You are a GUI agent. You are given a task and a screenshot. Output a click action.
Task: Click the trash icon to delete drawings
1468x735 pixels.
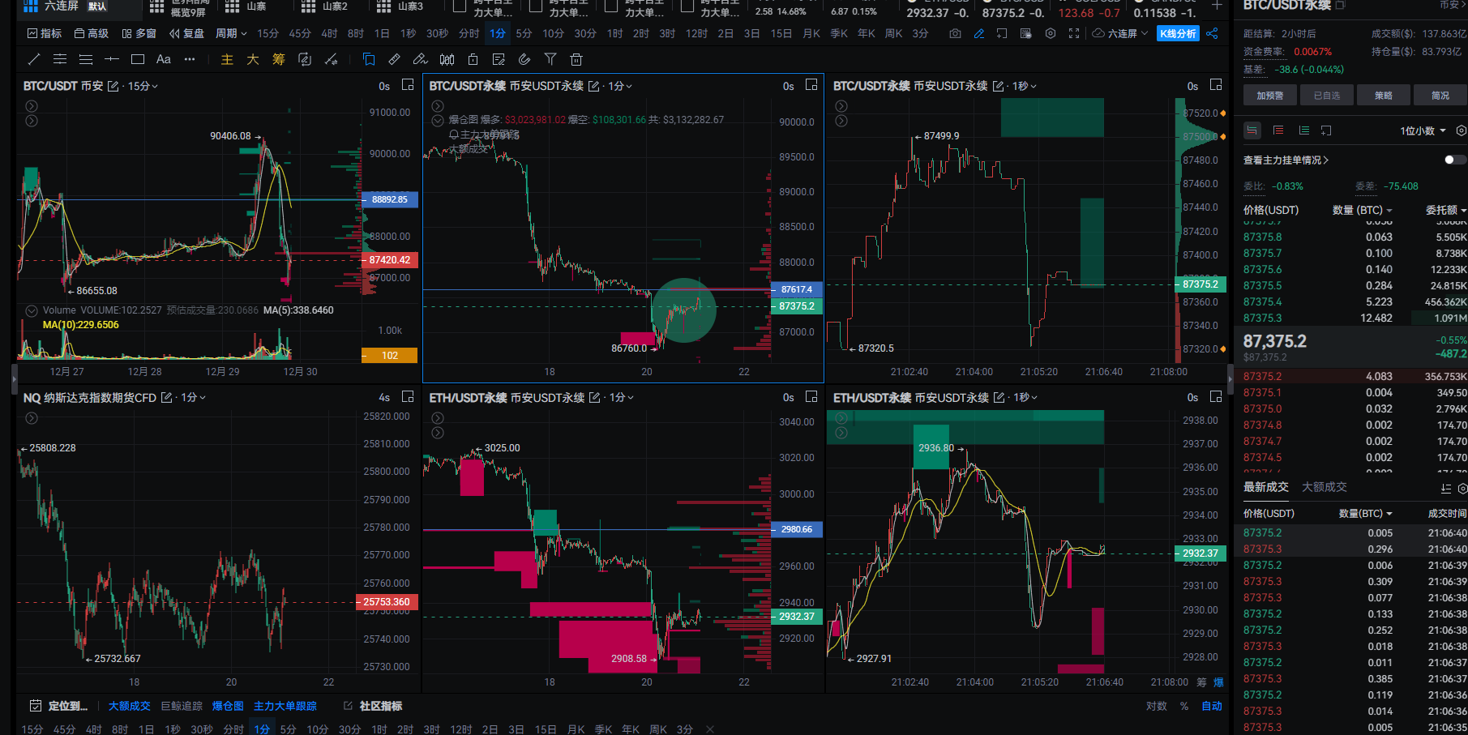pos(576,59)
